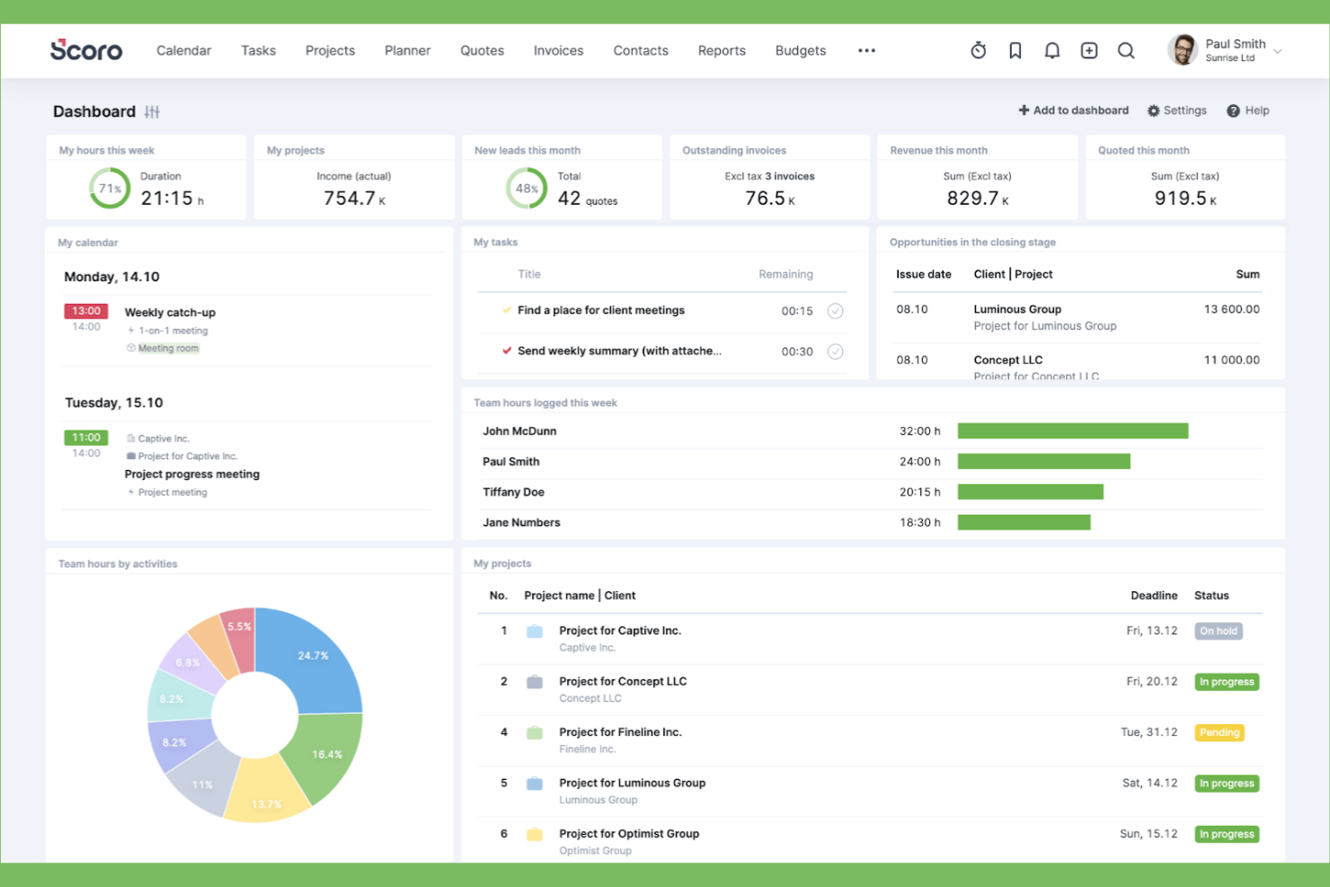Click the 16.4% green pie slice
The width and height of the screenshot is (1330, 887).
coord(328,755)
